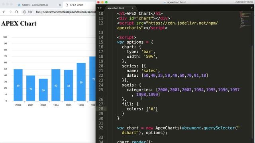Screen dimensions: 255x143
Task: Click the site info icon beside File
Action: 25,12
